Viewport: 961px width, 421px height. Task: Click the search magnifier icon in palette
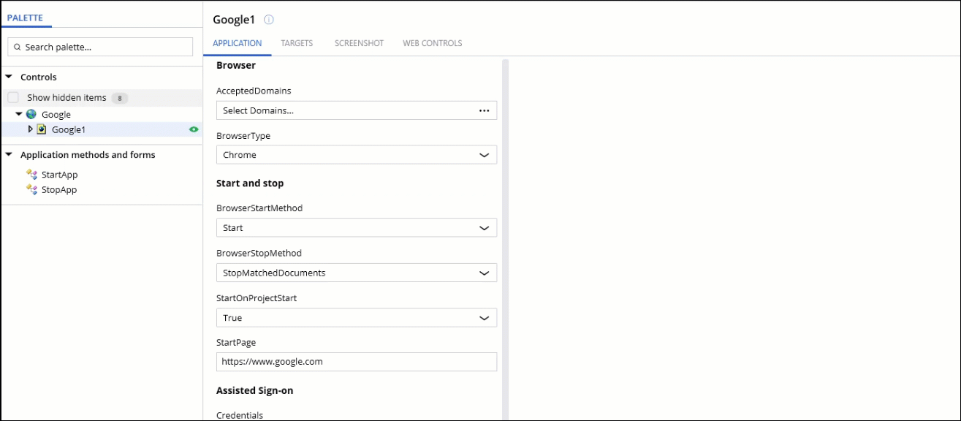[x=17, y=47]
